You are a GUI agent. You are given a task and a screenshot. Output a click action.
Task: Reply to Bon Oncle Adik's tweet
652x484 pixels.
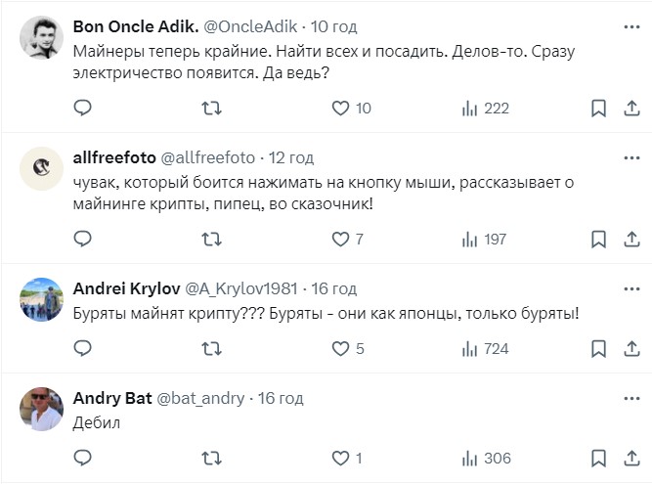point(83,108)
